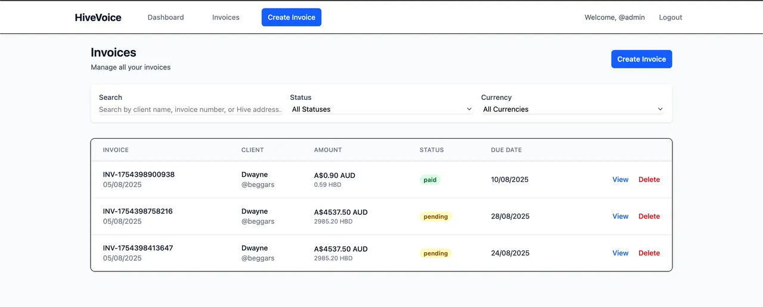
Task: View invoice INV-1754398758216
Action: (621, 217)
